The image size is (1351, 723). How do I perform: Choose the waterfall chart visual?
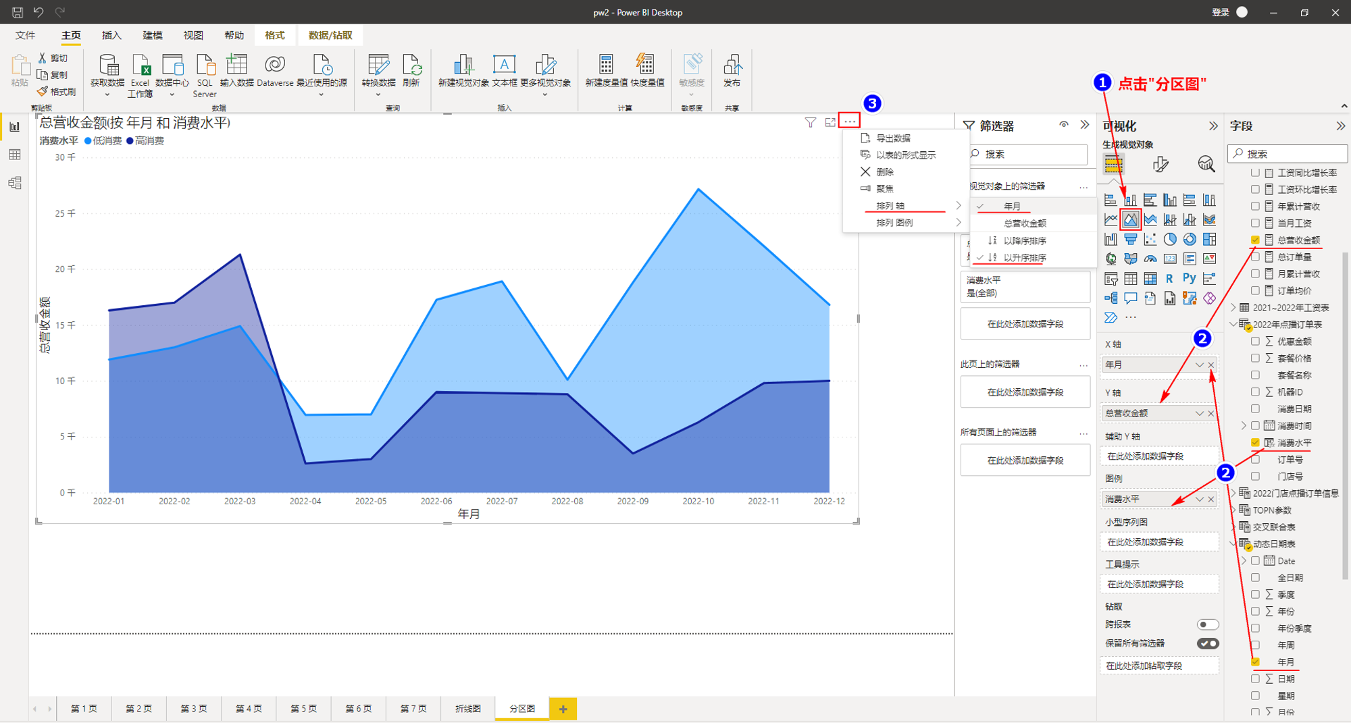pyautogui.click(x=1111, y=239)
